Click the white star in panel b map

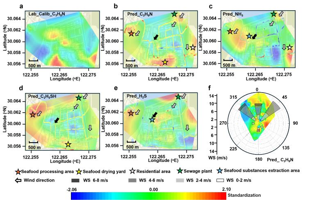[193, 48]
